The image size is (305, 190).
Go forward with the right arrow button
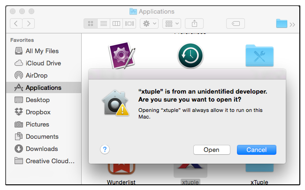point(29,23)
